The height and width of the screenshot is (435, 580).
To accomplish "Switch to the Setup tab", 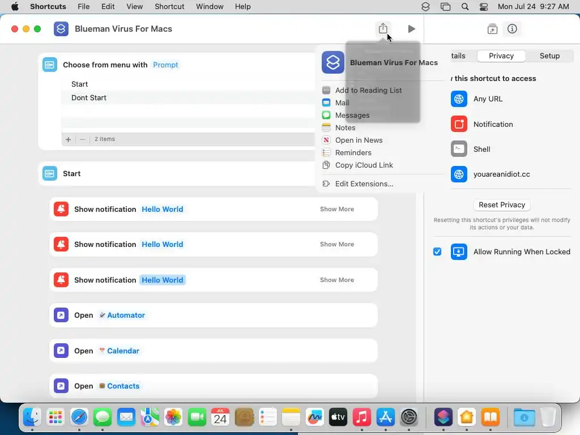I will point(549,56).
